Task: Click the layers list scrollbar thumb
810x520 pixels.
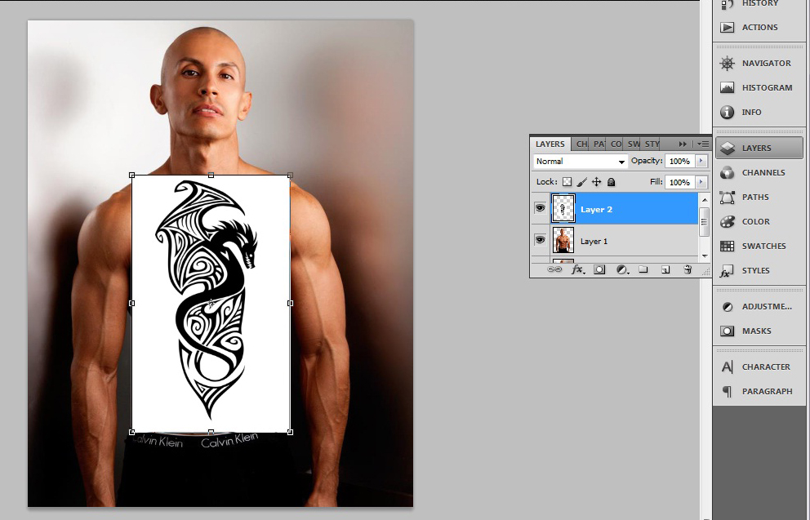Action: click(704, 221)
